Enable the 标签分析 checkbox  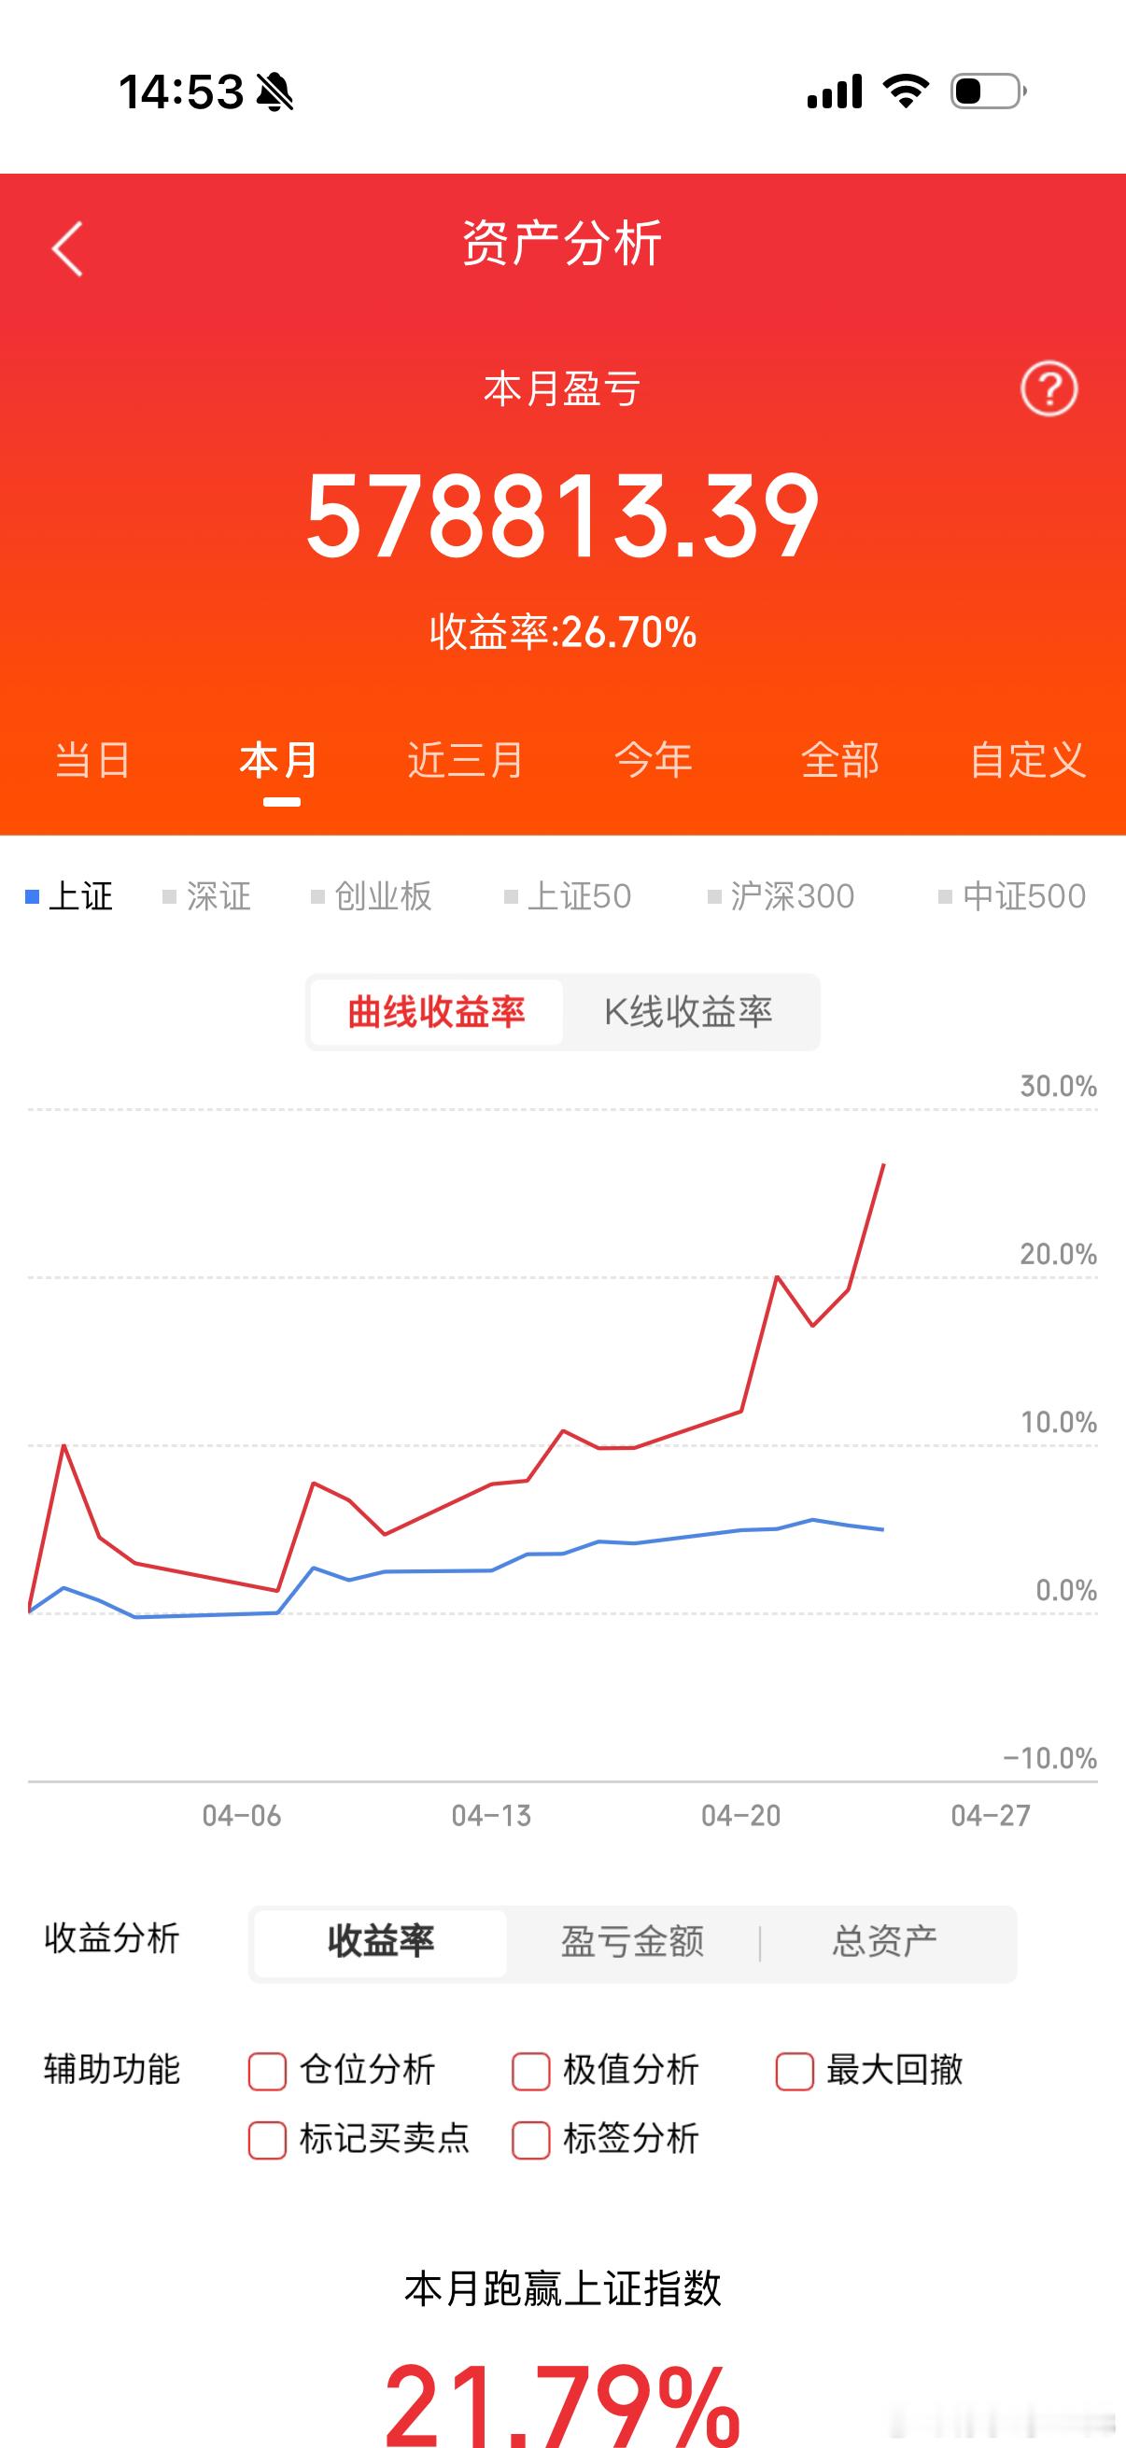click(529, 2140)
